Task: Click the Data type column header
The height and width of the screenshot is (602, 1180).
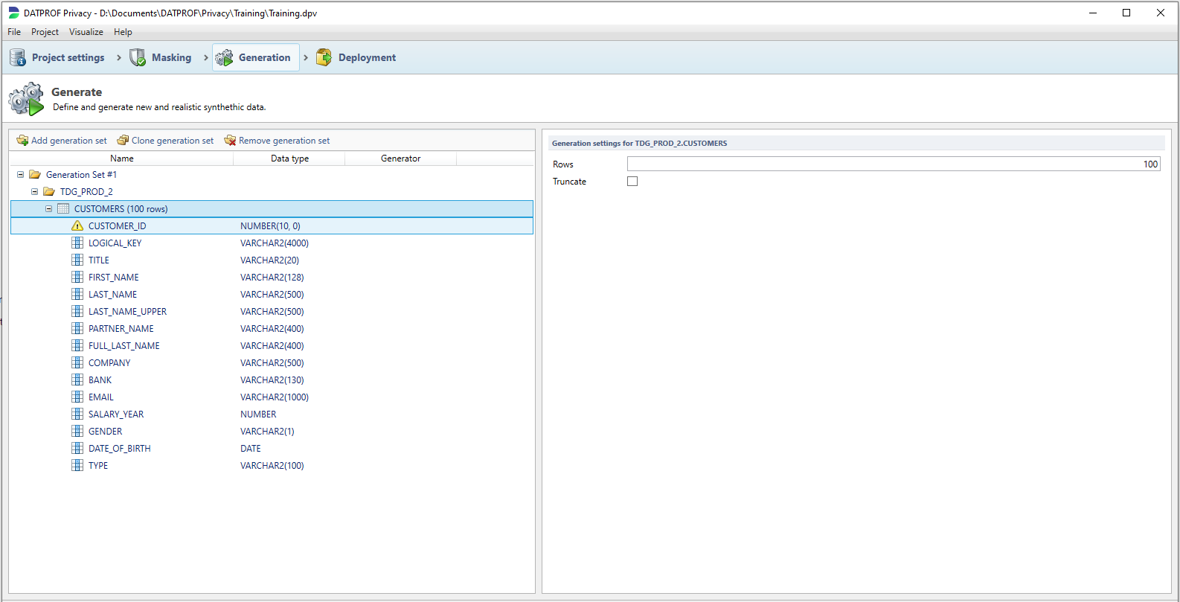Action: (289, 158)
